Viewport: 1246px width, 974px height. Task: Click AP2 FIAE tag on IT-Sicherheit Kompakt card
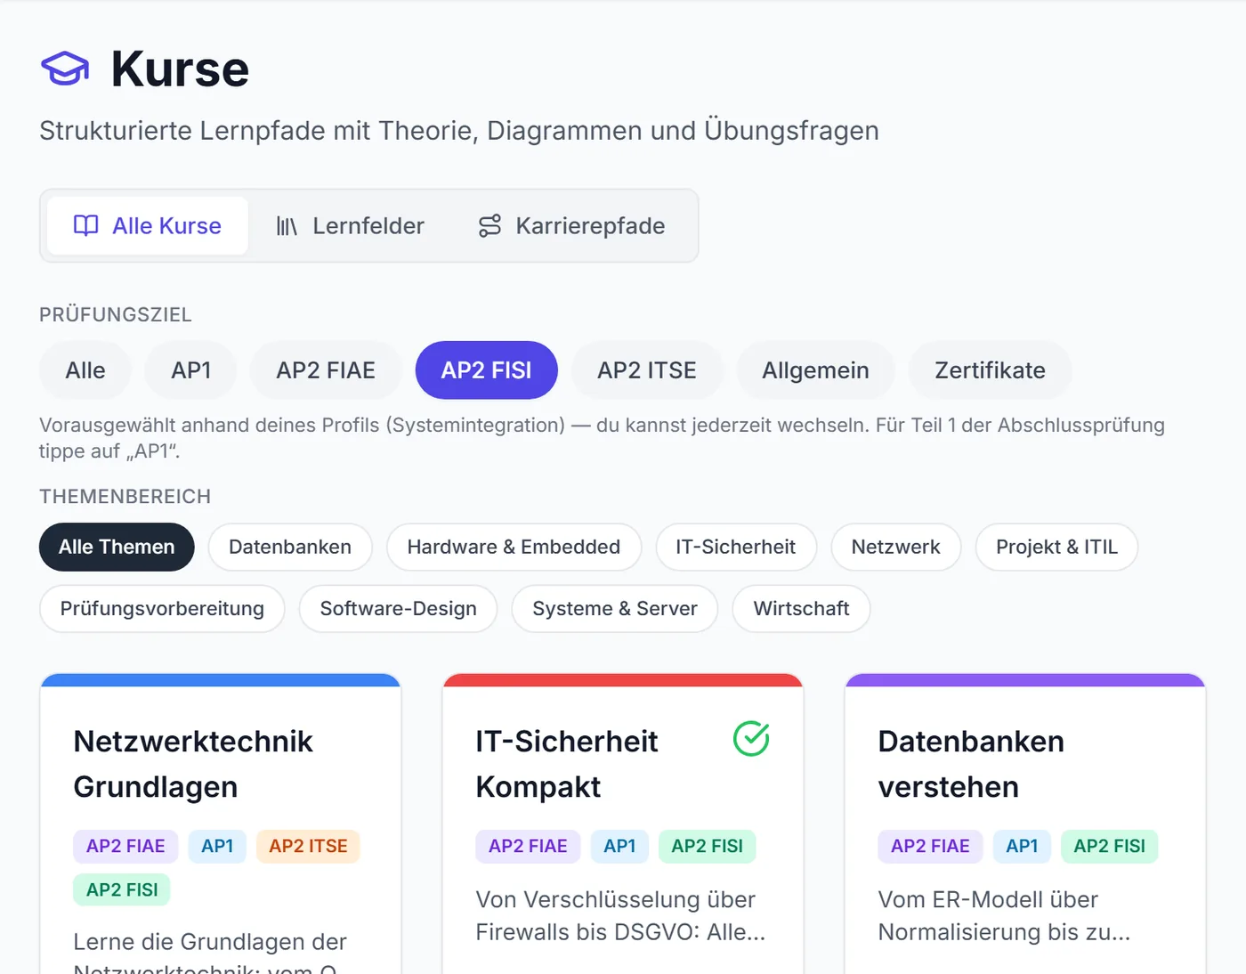[528, 846]
